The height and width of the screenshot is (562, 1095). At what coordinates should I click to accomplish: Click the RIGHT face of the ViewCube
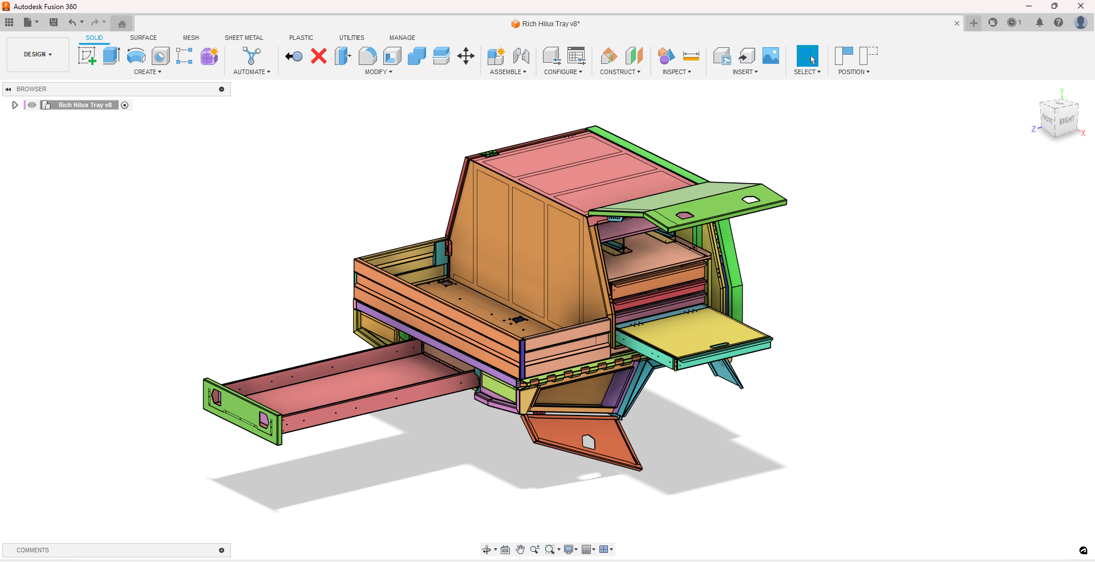click(1066, 121)
